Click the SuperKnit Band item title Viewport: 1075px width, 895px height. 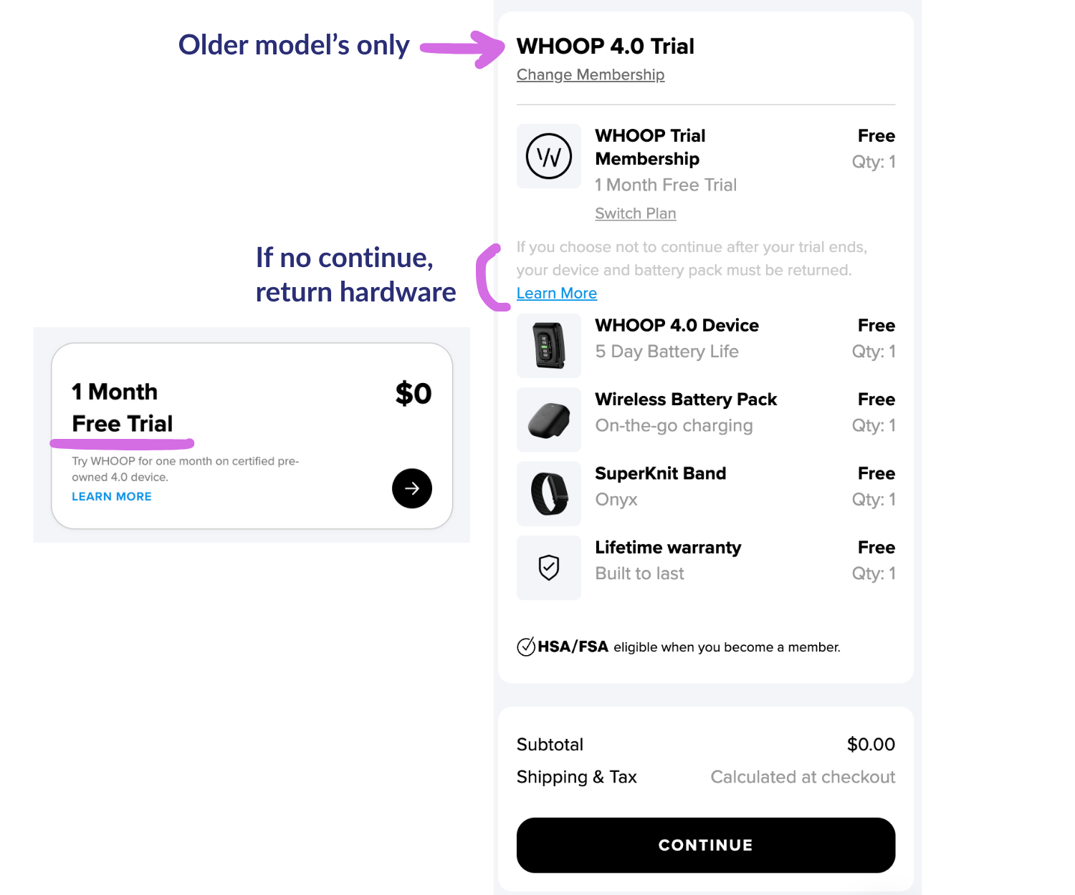661,473
